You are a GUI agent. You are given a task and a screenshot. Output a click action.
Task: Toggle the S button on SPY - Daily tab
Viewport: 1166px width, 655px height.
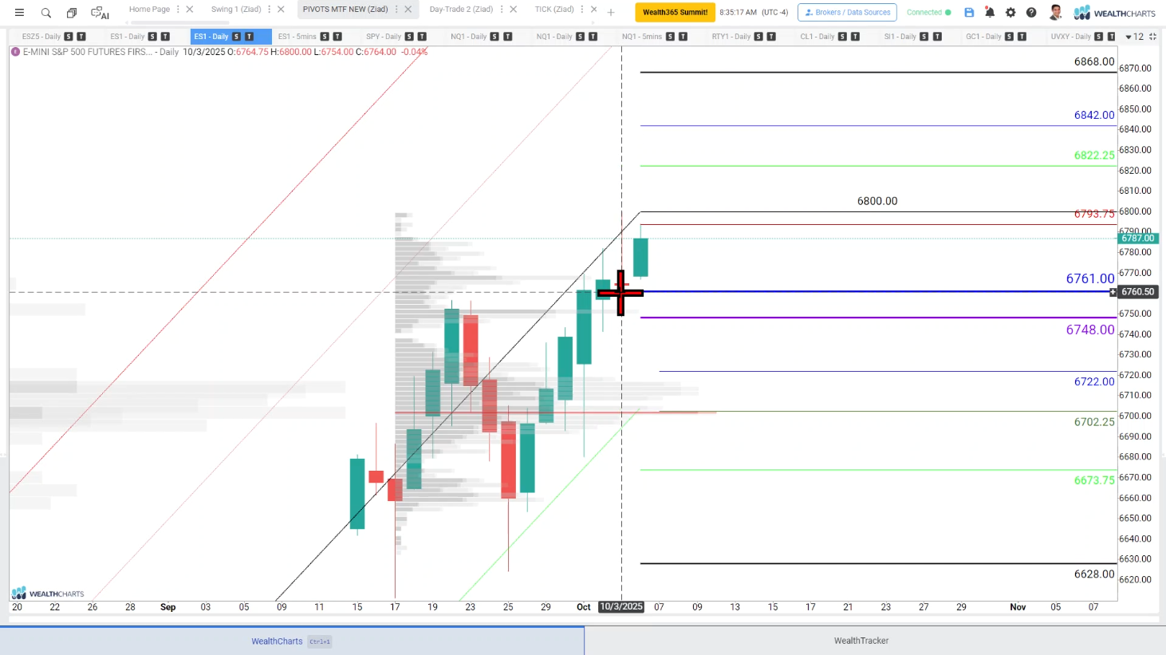click(x=409, y=37)
